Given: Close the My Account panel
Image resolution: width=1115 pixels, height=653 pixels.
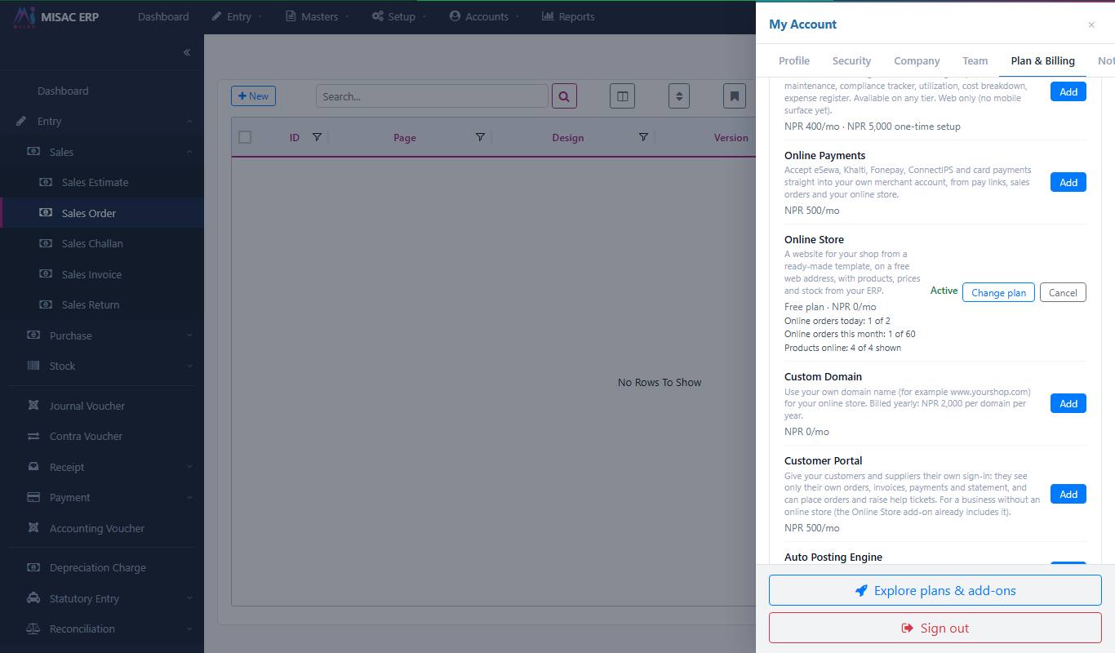Looking at the screenshot, I should coord(1091,24).
